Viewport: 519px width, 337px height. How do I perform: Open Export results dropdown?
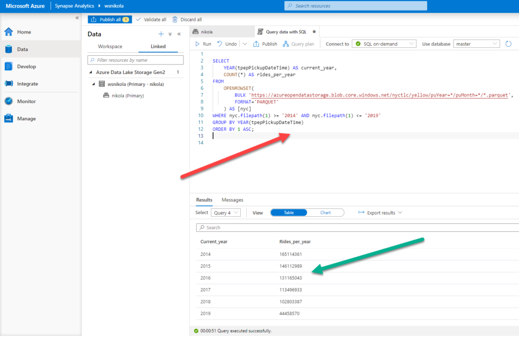tap(380, 213)
